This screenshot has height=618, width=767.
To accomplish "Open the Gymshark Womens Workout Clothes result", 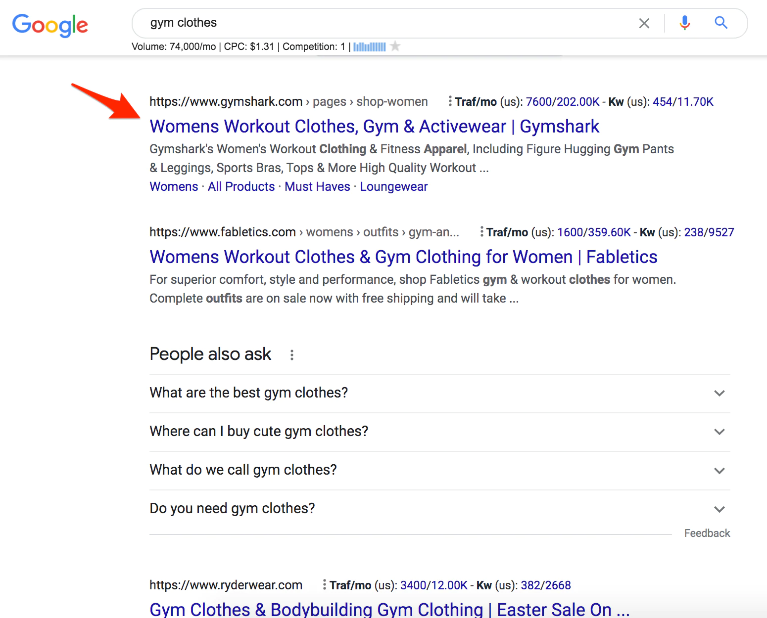I will coord(374,127).
